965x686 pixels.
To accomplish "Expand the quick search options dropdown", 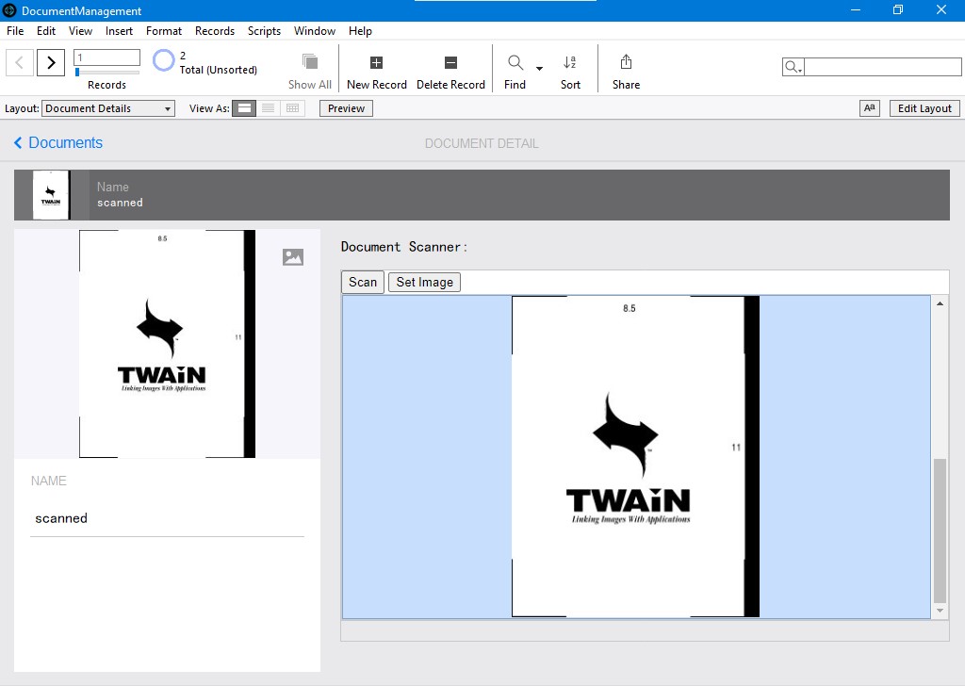I will (x=793, y=68).
